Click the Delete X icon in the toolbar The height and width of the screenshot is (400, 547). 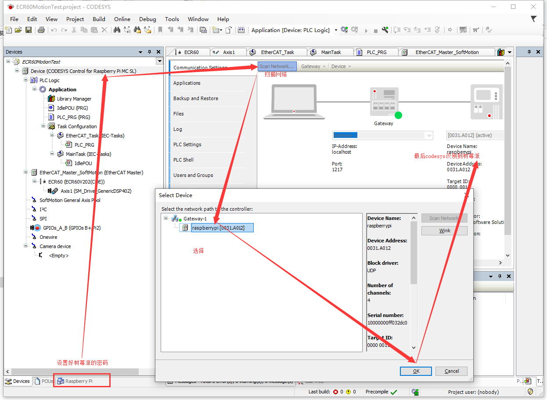pos(104,30)
